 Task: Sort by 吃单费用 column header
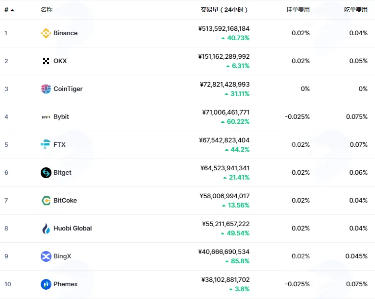click(x=356, y=10)
